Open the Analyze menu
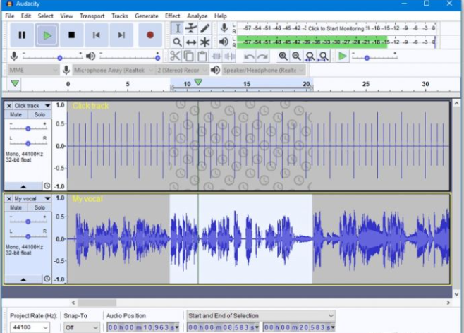The height and width of the screenshot is (333, 464). (197, 16)
